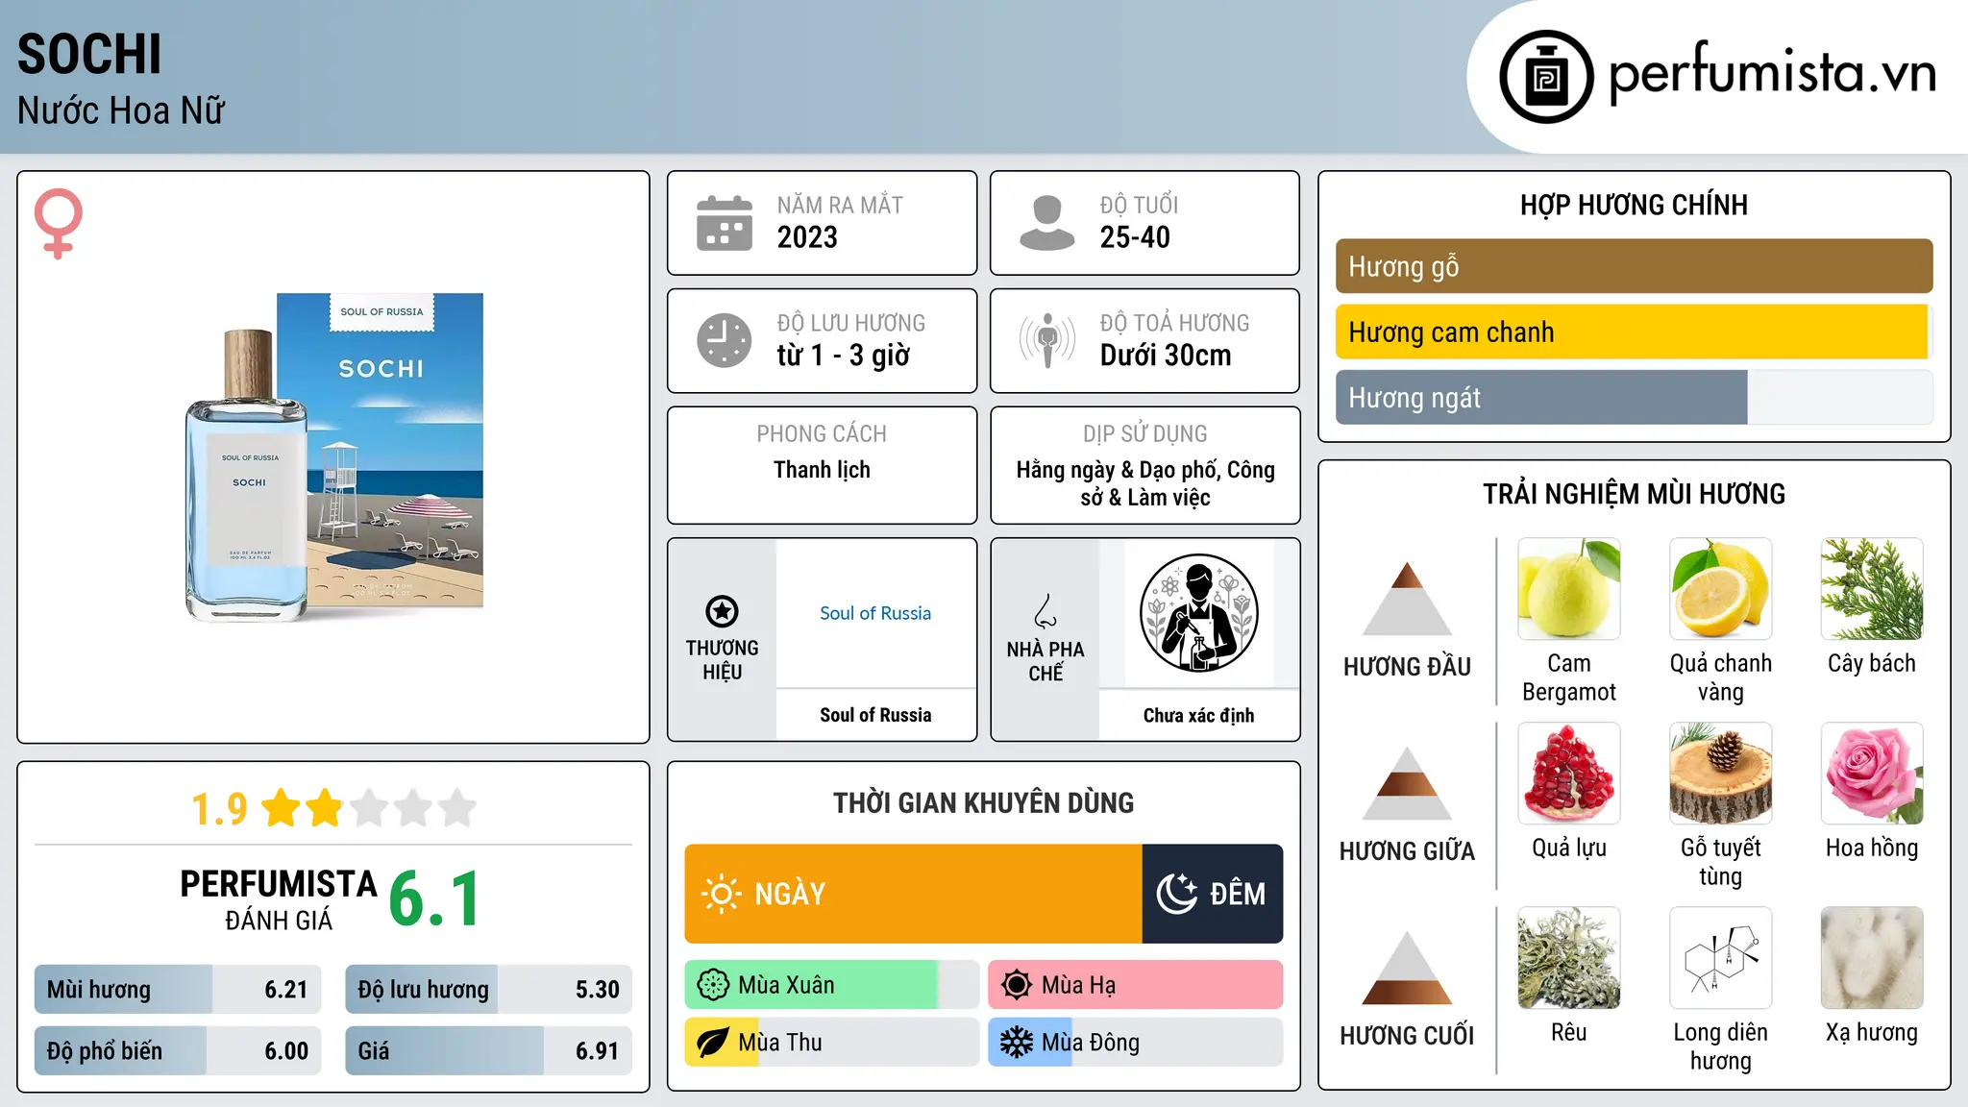Open the Quả chanh vàng lemon image

pyautogui.click(x=1720, y=589)
